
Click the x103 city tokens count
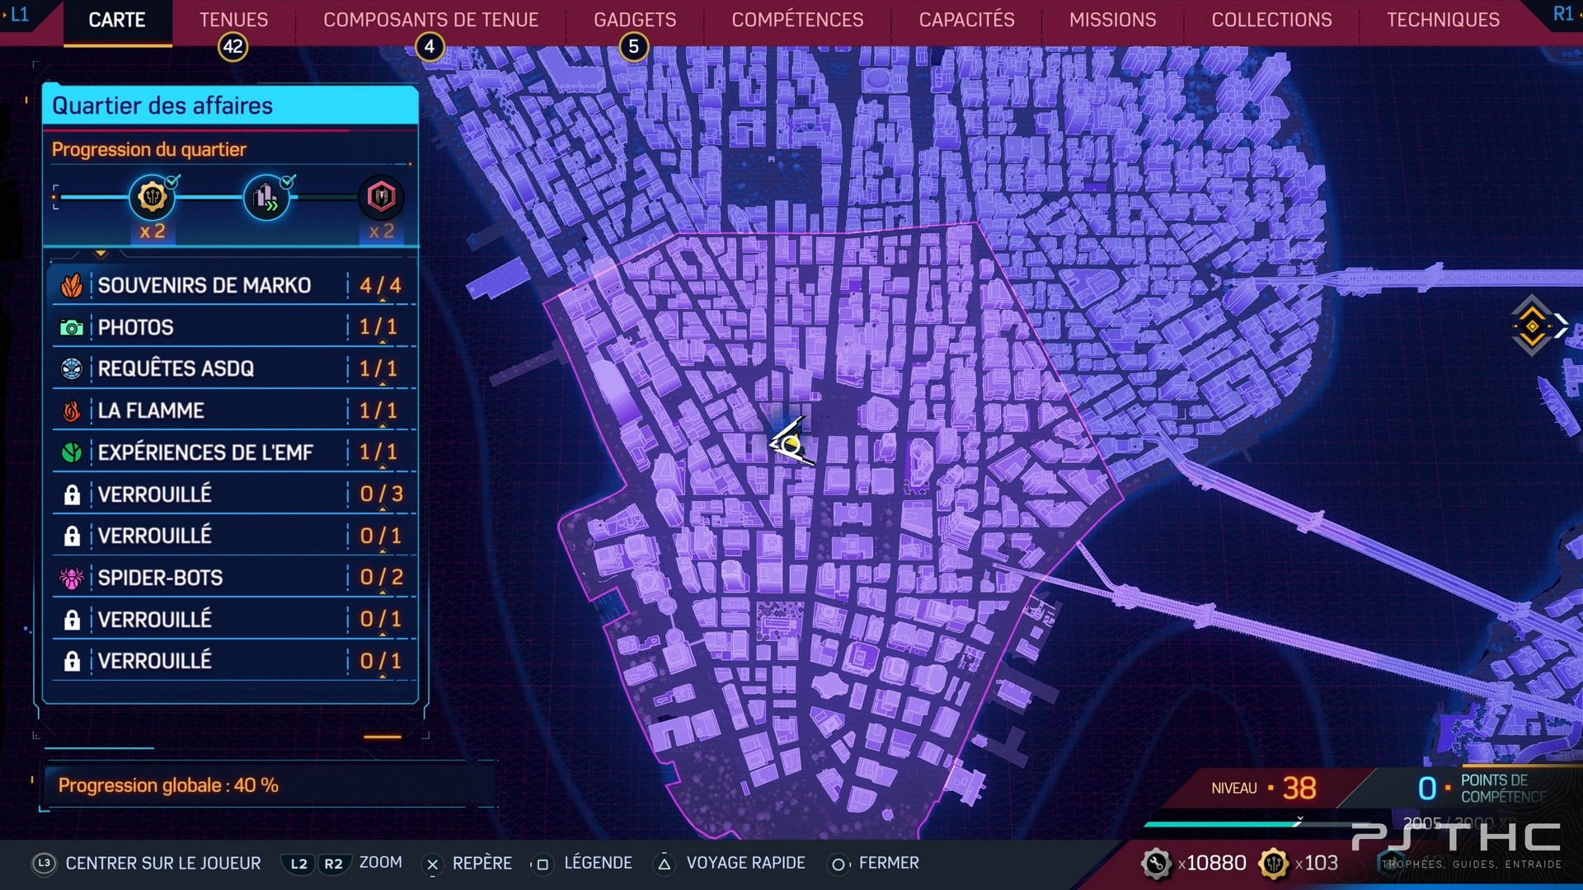(x=1316, y=864)
